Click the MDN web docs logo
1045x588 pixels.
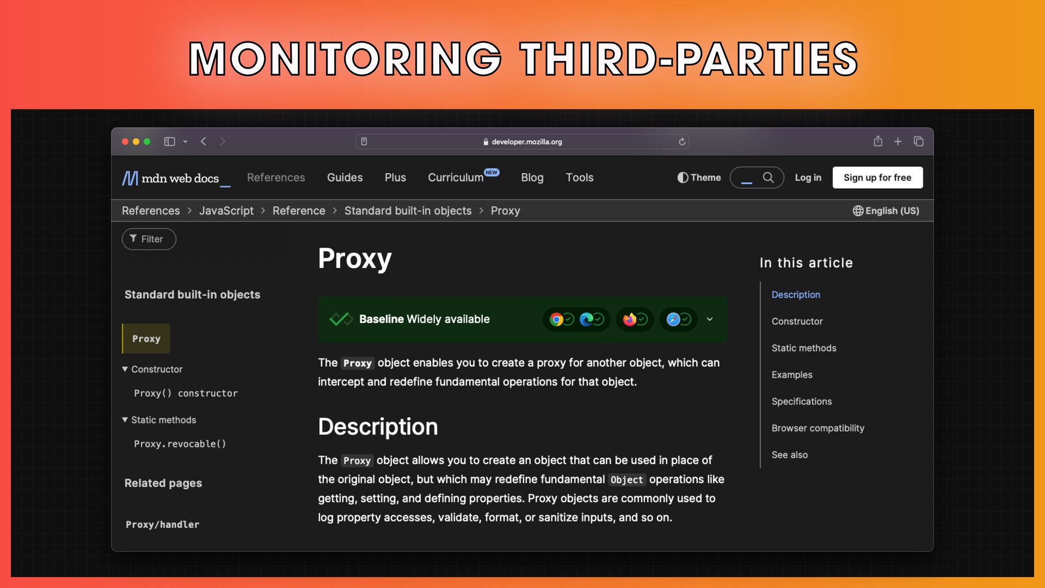(x=170, y=178)
